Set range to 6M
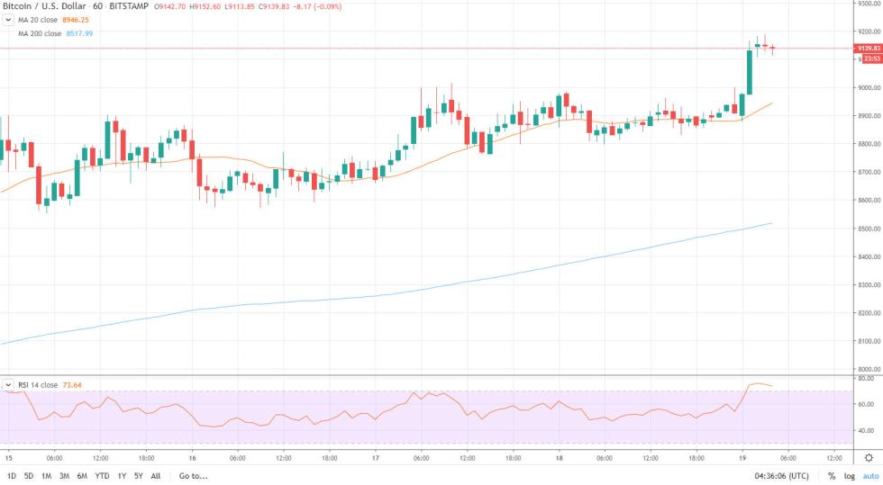883x485 pixels. [x=82, y=475]
